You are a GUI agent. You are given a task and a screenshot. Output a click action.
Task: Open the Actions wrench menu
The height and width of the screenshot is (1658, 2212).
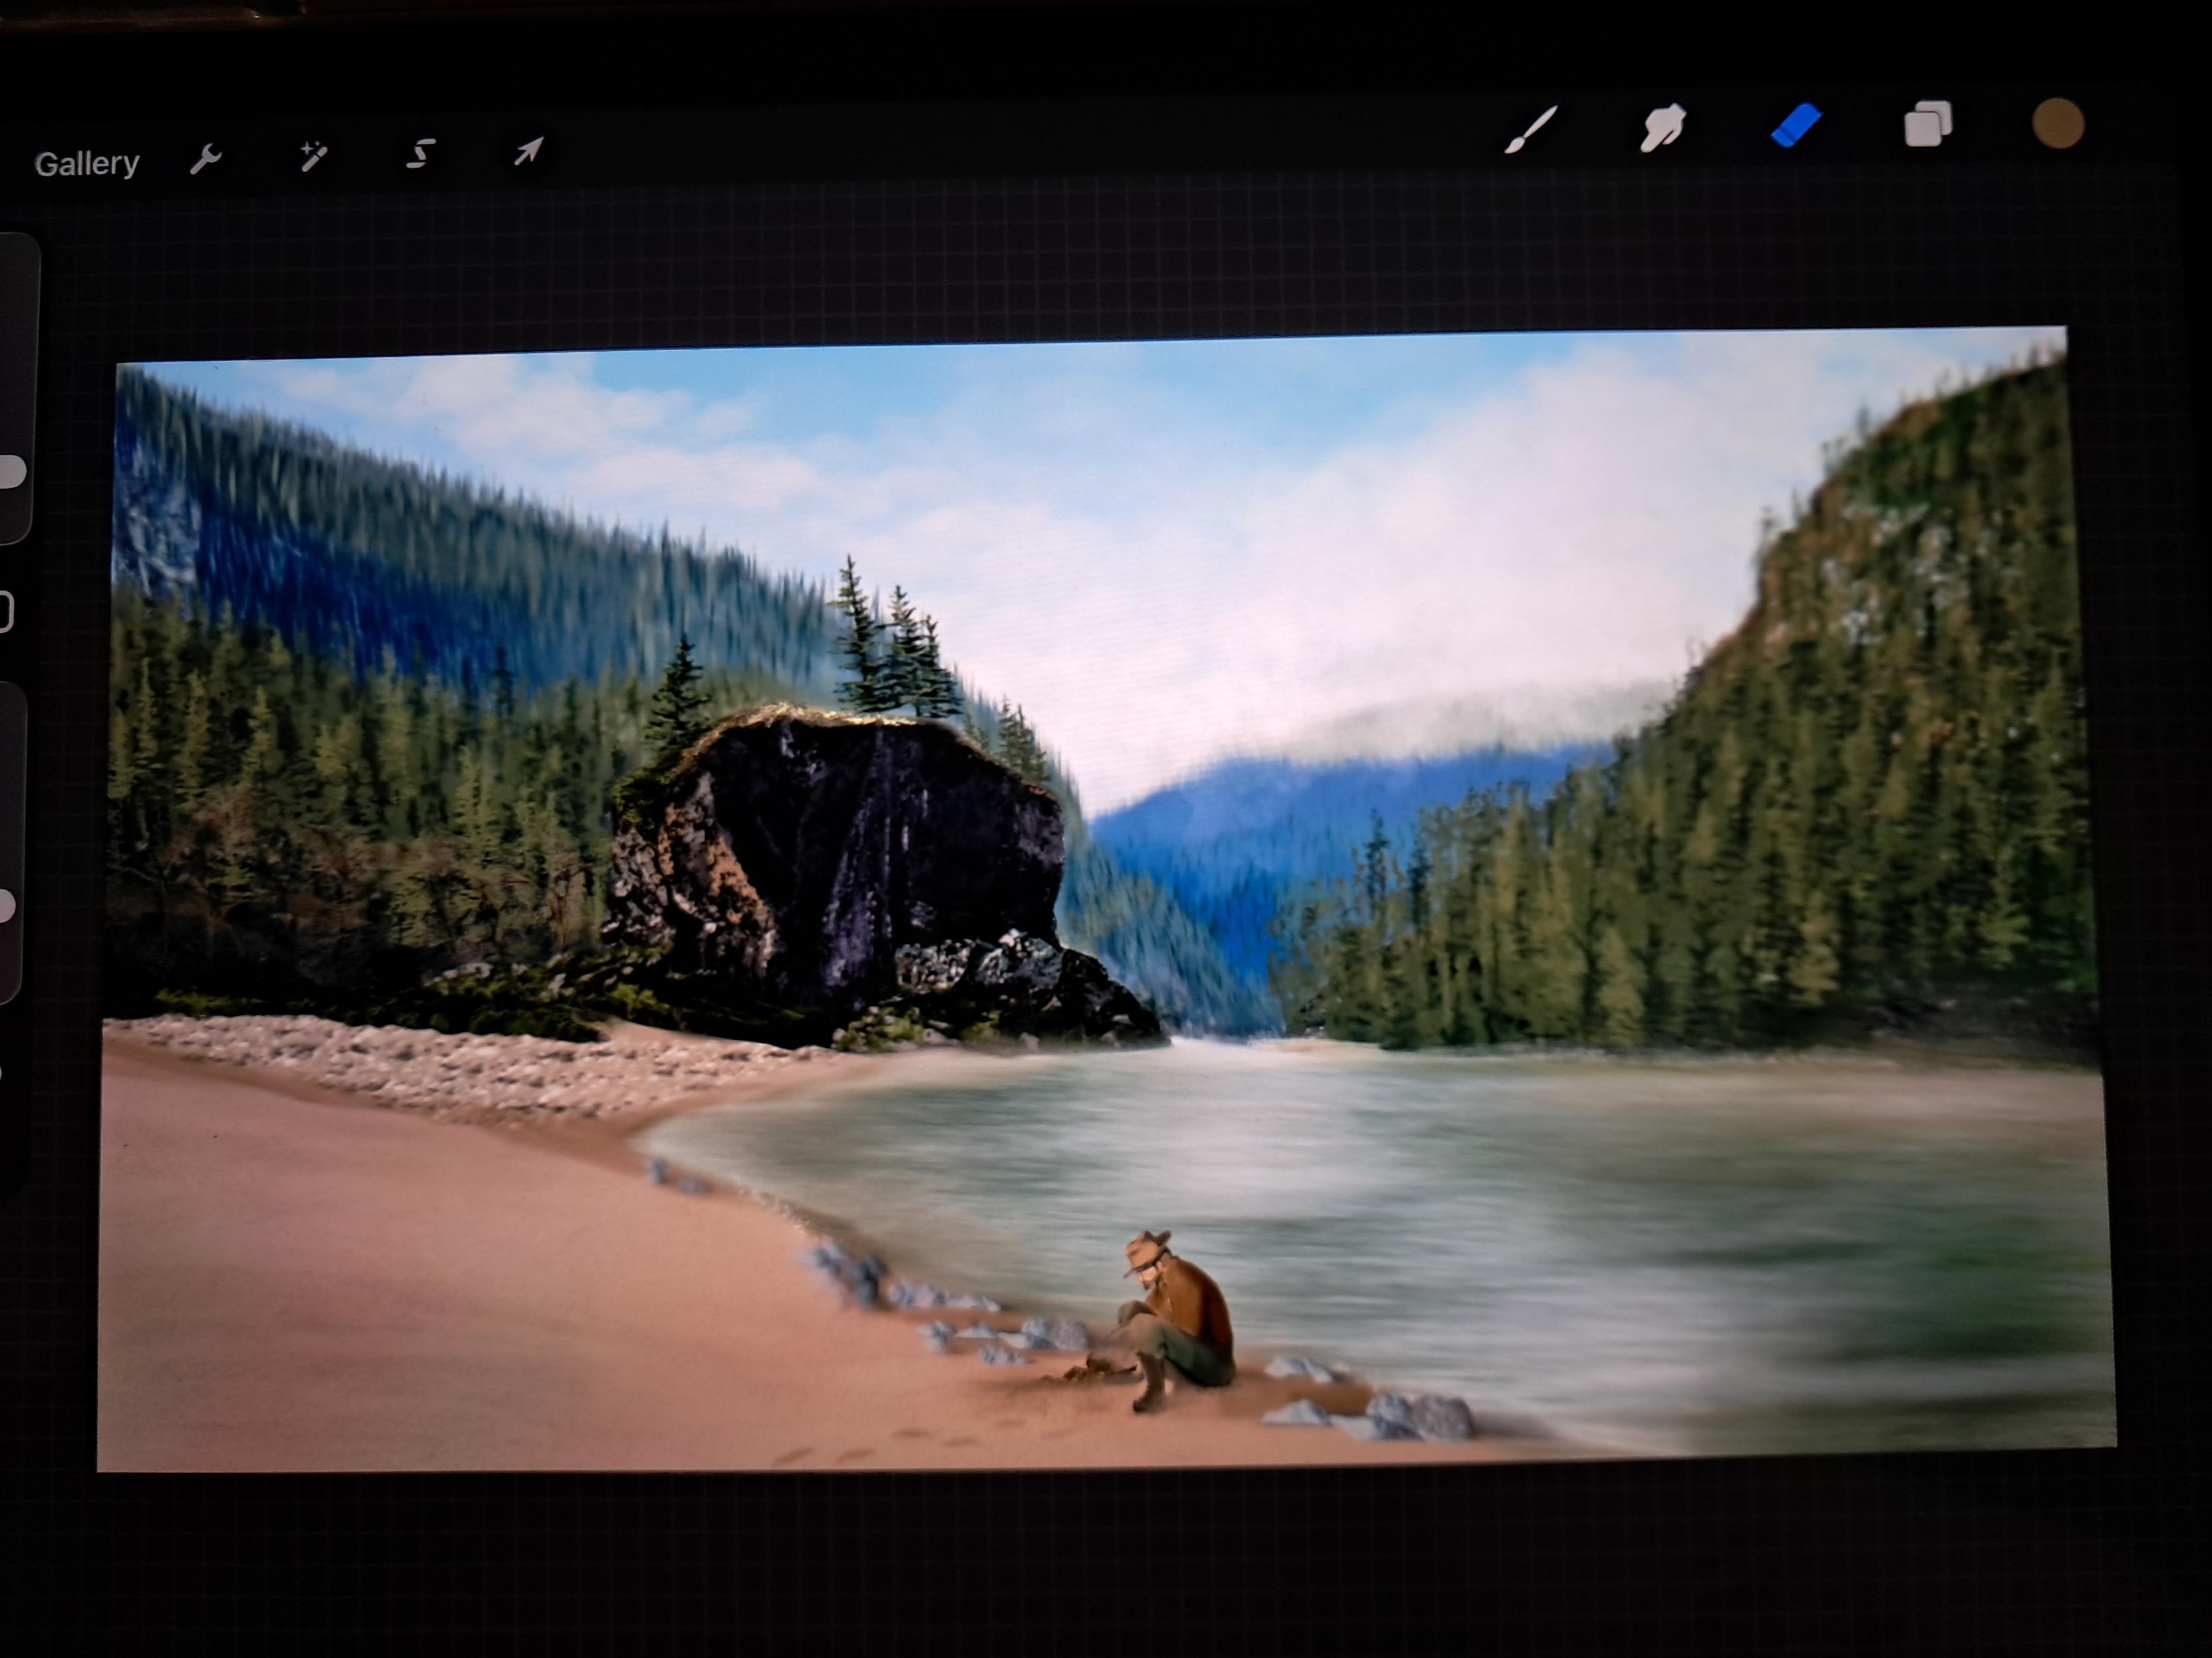pyautogui.click(x=206, y=158)
